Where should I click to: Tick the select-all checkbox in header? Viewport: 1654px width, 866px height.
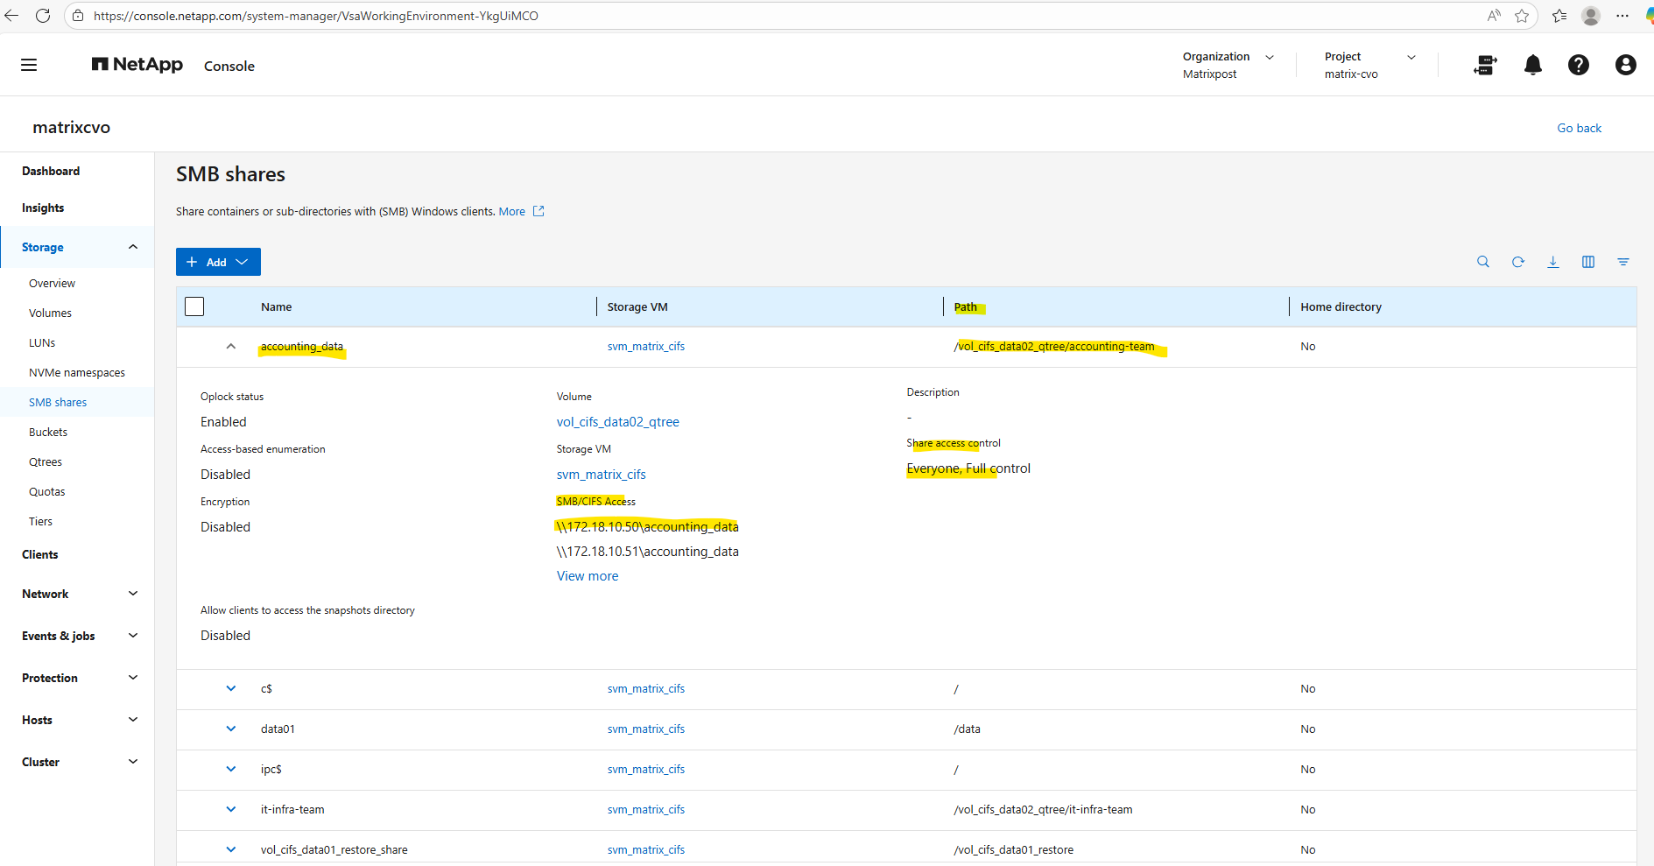pyautogui.click(x=194, y=306)
